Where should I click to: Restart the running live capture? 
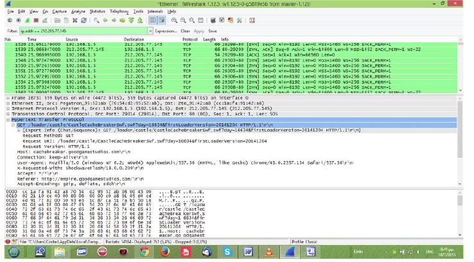(45, 21)
